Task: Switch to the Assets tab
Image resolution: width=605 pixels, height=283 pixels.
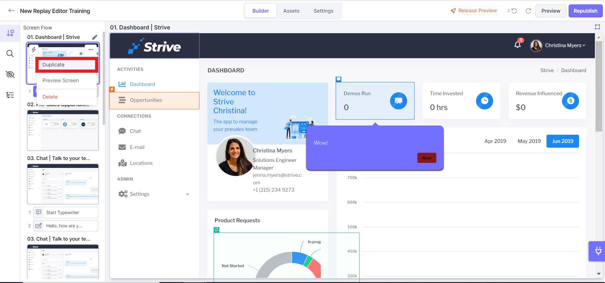Action: (x=291, y=11)
